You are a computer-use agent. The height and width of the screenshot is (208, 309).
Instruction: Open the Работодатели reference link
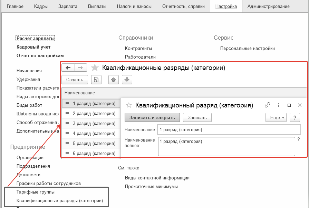(140, 57)
